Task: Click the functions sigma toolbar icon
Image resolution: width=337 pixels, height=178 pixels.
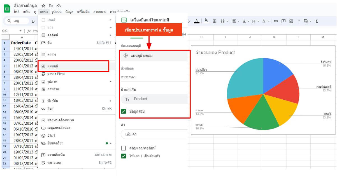Action: tap(317, 21)
